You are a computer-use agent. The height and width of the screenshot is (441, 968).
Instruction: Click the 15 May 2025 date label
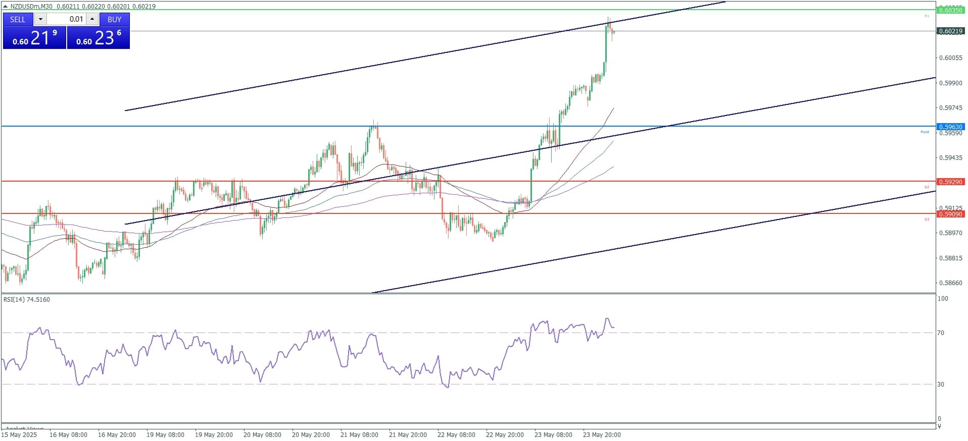[20, 435]
